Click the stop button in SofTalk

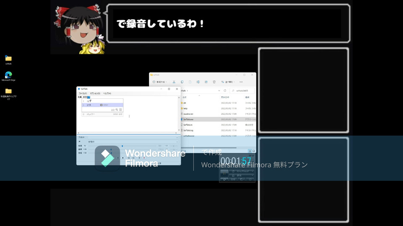(x=123, y=158)
